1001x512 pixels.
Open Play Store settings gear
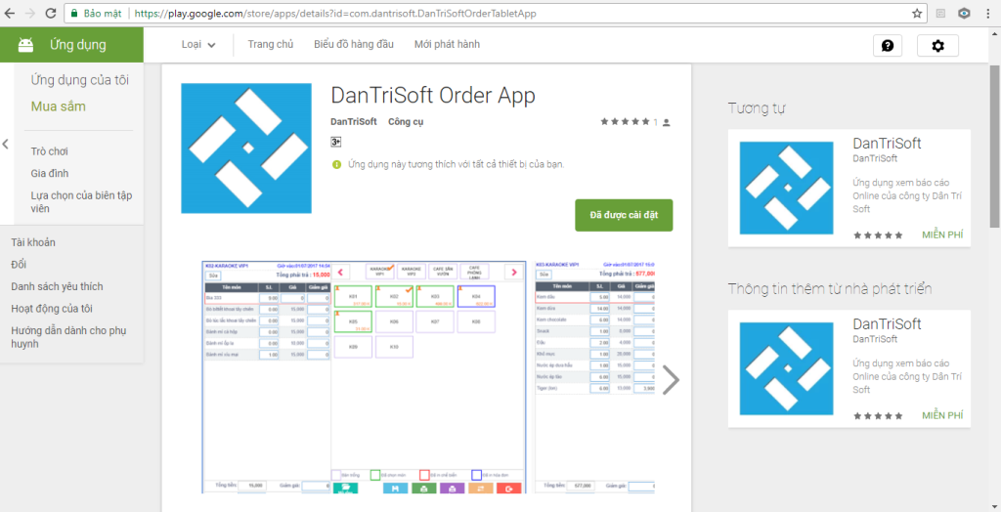[937, 45]
